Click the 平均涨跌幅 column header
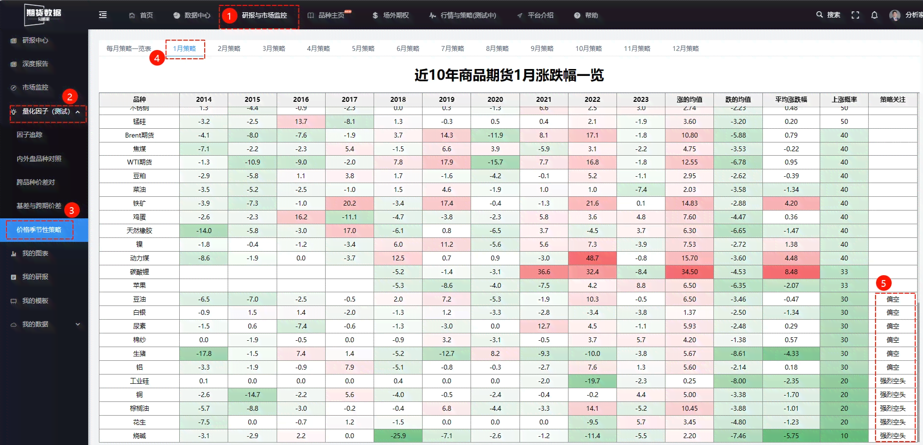The image size is (923, 445). pos(791,99)
